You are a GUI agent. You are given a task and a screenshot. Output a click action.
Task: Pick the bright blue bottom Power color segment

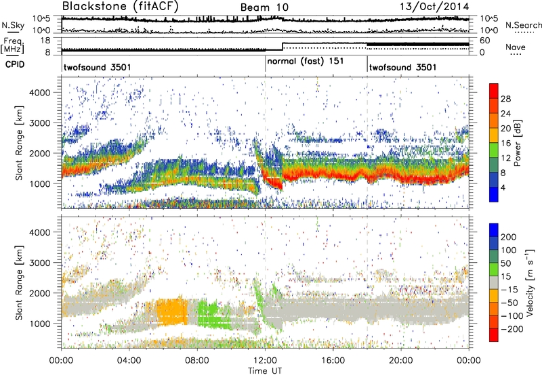(494, 194)
